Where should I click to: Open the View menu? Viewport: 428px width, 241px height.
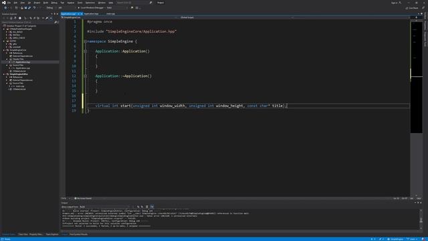coord(23,3)
